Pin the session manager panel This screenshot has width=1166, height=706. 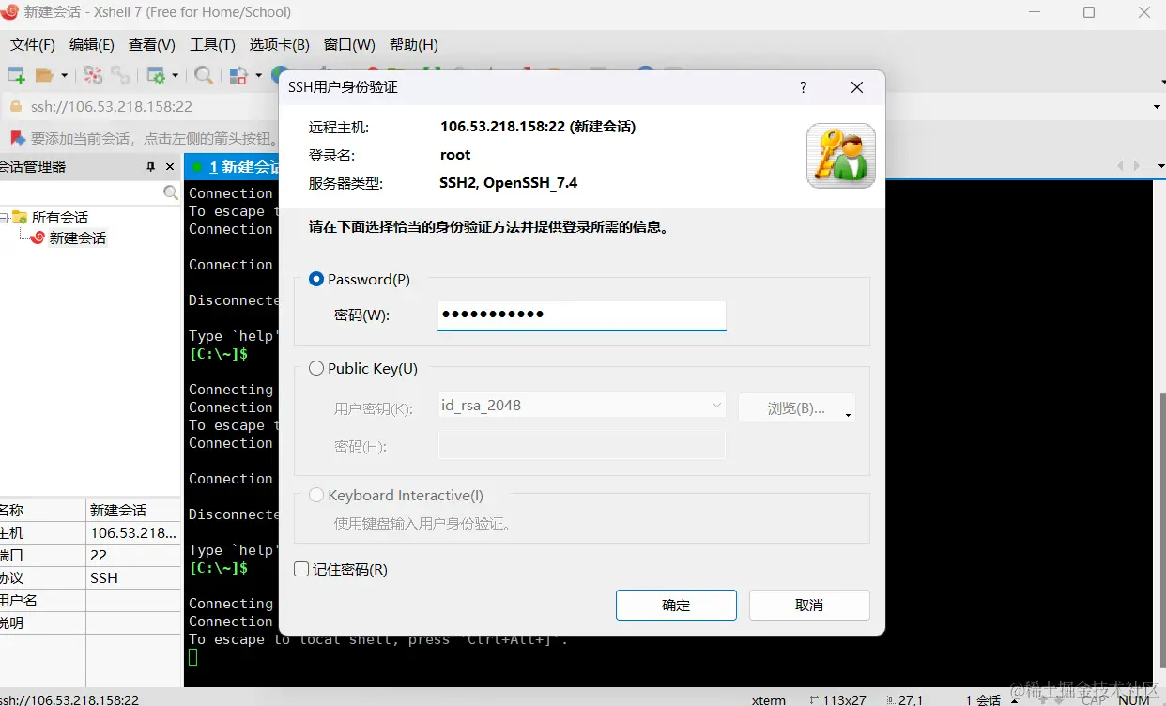pyautogui.click(x=150, y=166)
